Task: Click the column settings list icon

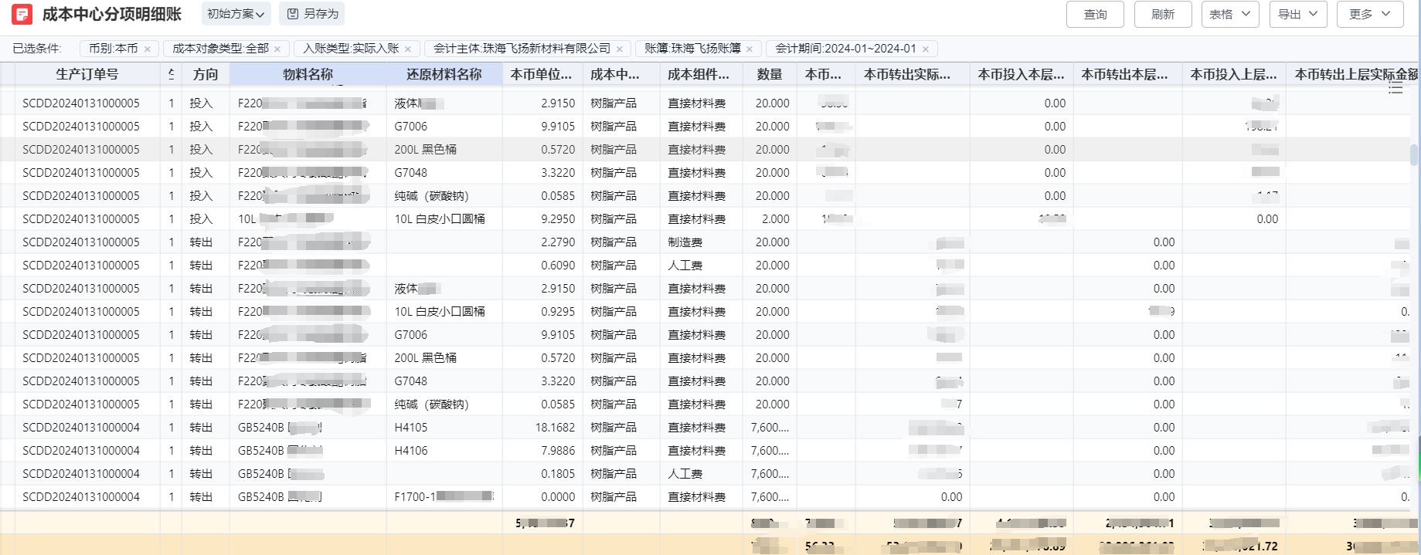Action: click(1395, 88)
